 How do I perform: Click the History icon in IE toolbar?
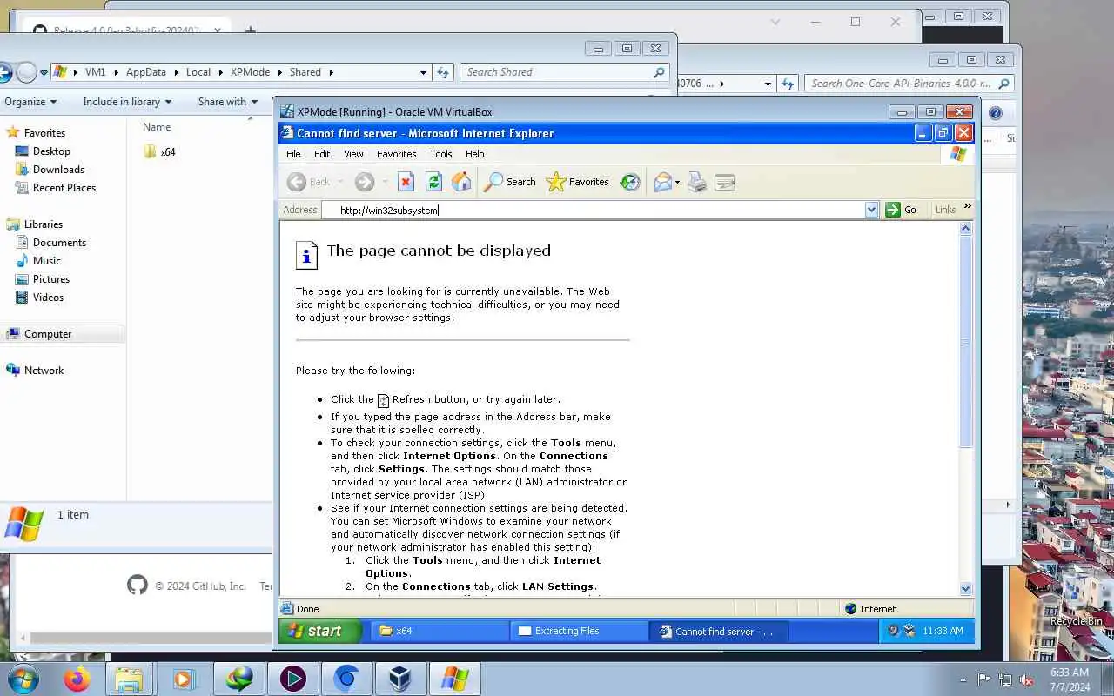point(630,182)
